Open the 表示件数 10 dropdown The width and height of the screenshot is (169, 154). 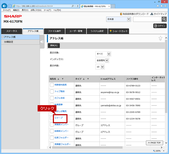[x=100, y=67]
